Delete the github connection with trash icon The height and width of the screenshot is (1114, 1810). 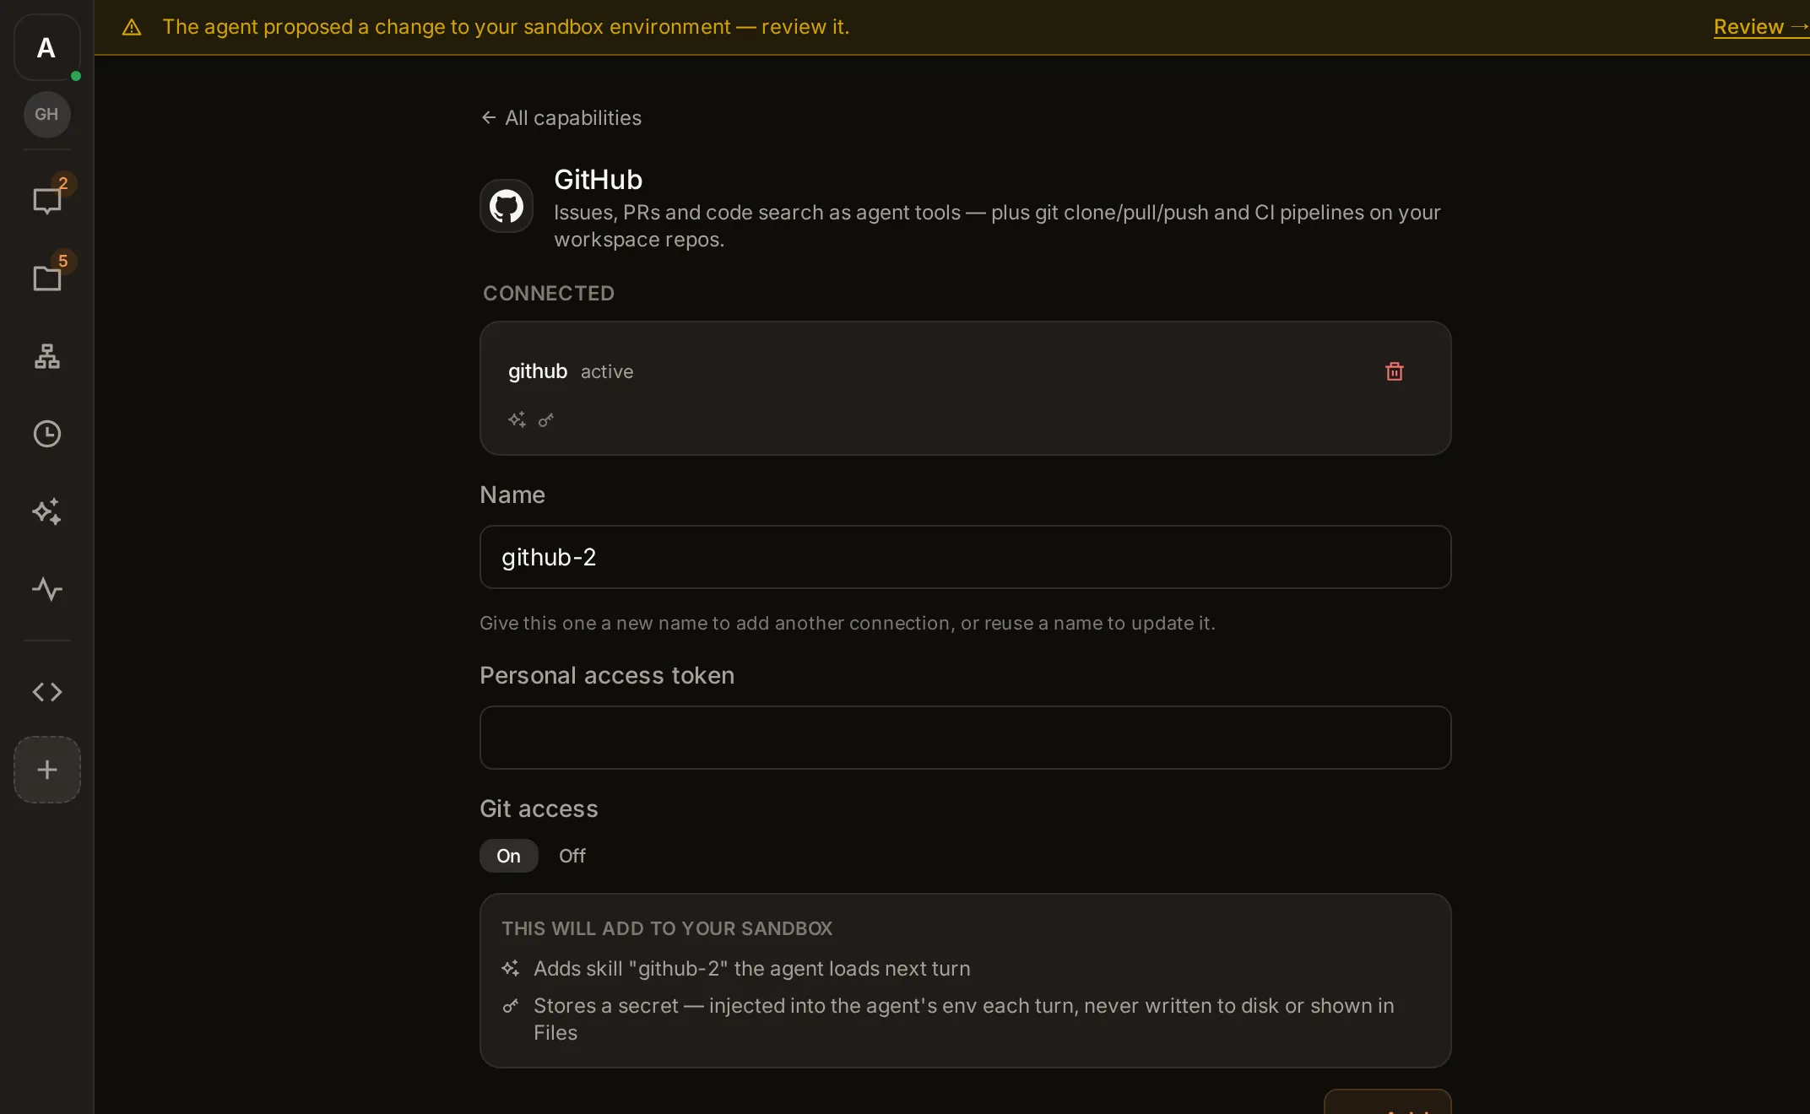click(x=1395, y=371)
